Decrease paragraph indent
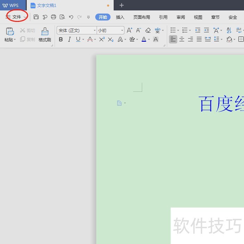244x244 pixels. click(198, 30)
